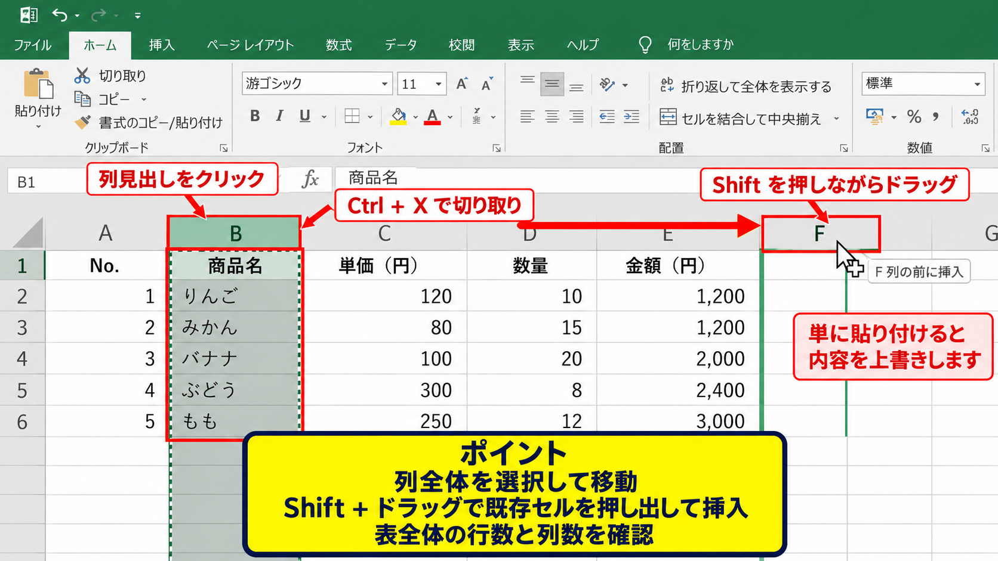
Task: Click the セルを結合して中央揃え button
Action: tap(741, 119)
